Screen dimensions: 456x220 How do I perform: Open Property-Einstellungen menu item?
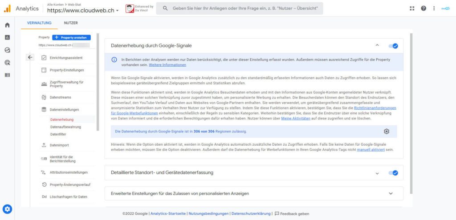67,70
